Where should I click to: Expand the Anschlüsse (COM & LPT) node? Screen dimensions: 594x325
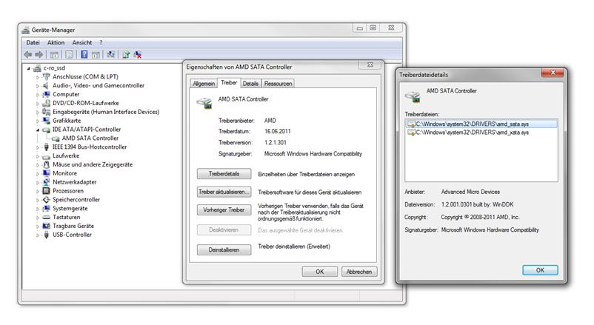point(38,77)
